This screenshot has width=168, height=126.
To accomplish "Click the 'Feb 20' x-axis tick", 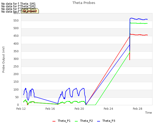I will tap(79, 109).
